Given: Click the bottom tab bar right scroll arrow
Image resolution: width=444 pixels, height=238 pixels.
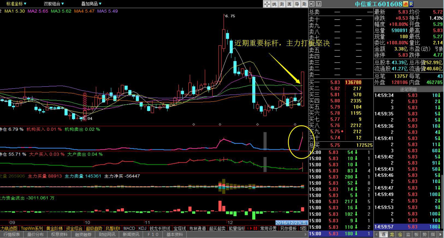Looking at the screenshot, I should pyautogui.click(x=306, y=234).
